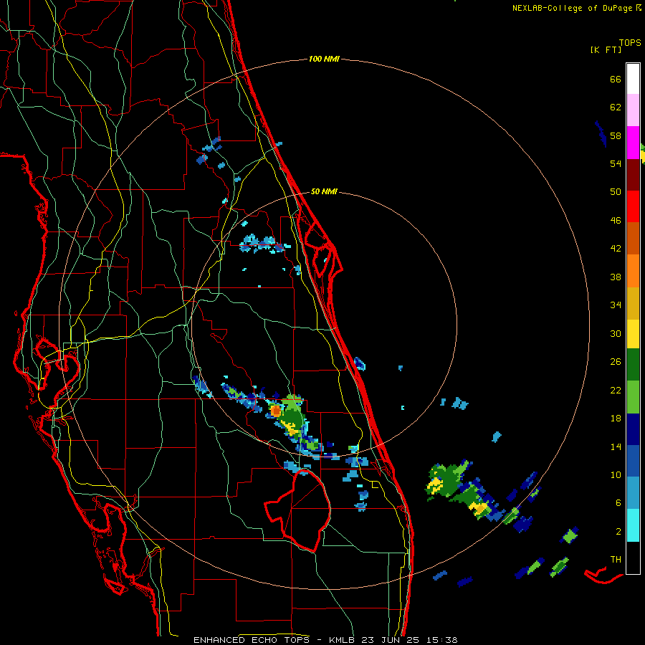
Task: Click the dark green legend swatch
Action: [633, 365]
